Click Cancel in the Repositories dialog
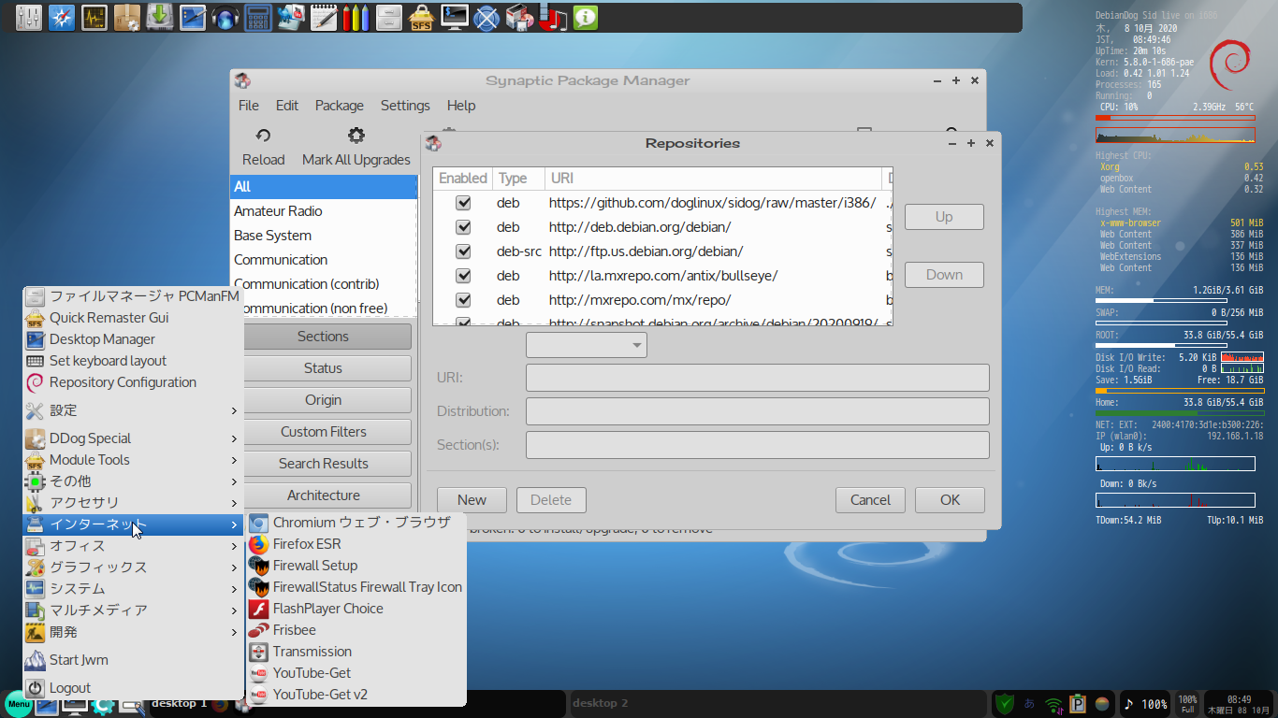Image resolution: width=1278 pixels, height=718 pixels. pos(870,500)
